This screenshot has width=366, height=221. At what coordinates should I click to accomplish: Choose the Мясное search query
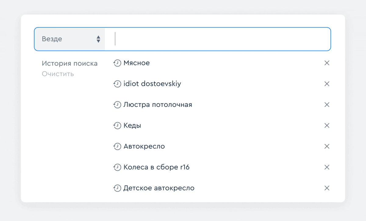(x=137, y=63)
